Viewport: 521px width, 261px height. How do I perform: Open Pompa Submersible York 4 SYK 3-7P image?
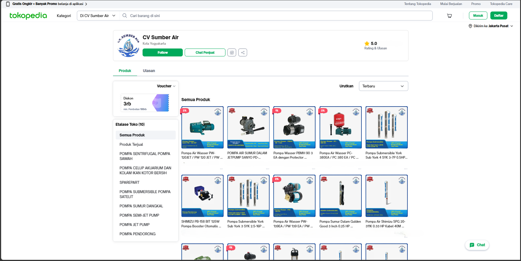point(387,127)
